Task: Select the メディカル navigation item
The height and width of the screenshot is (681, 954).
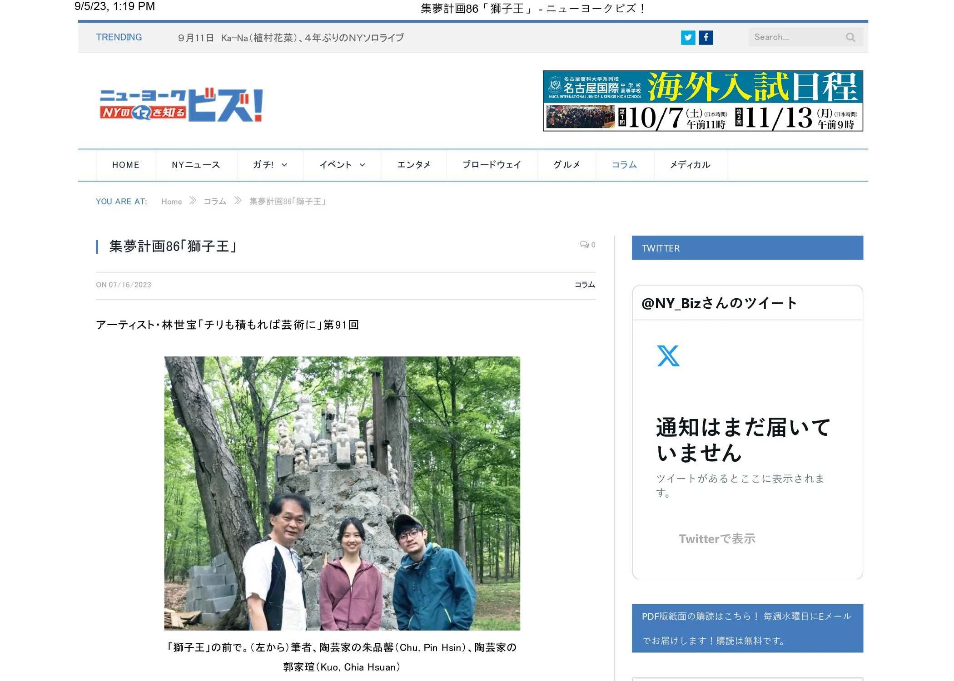Action: point(690,165)
